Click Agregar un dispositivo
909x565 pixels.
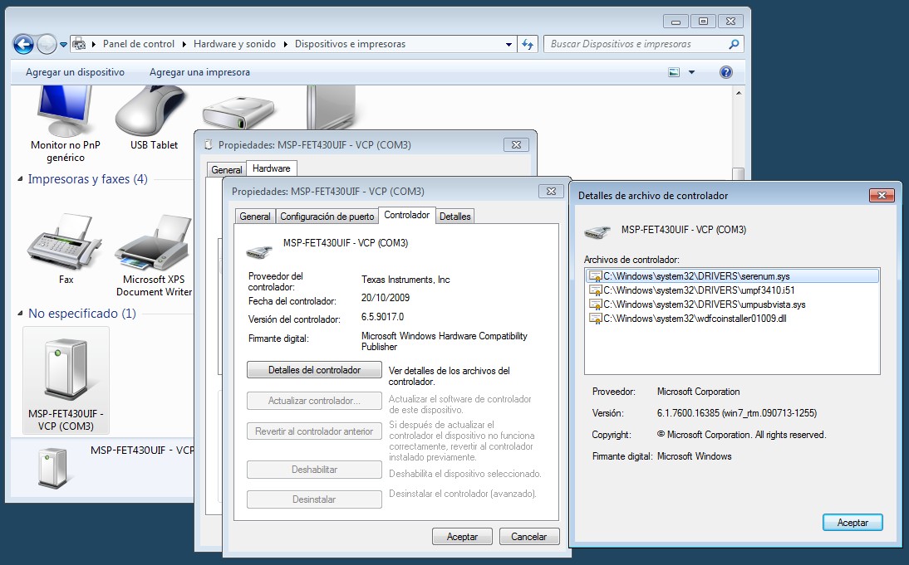click(x=75, y=72)
